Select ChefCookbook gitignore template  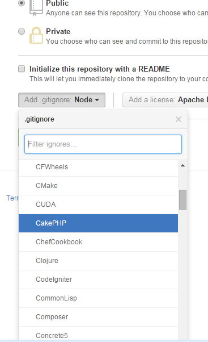99,242
